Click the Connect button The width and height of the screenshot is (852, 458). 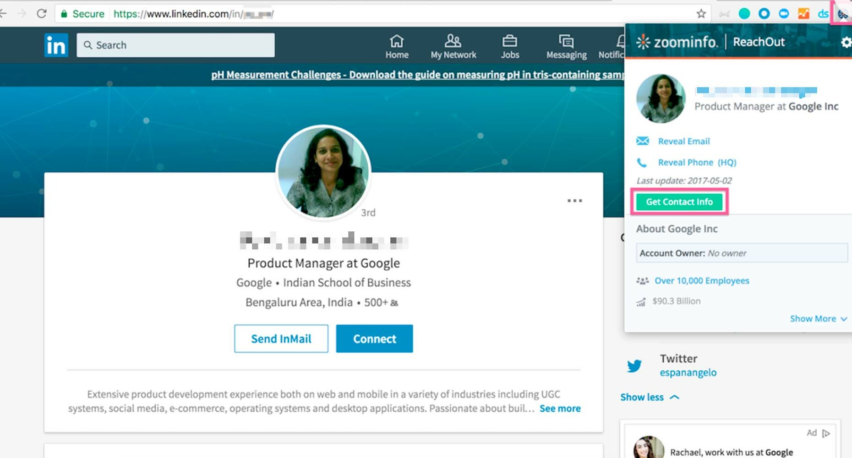point(374,338)
